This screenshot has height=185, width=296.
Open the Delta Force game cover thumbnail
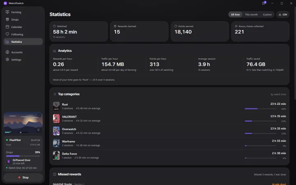tap(56, 155)
